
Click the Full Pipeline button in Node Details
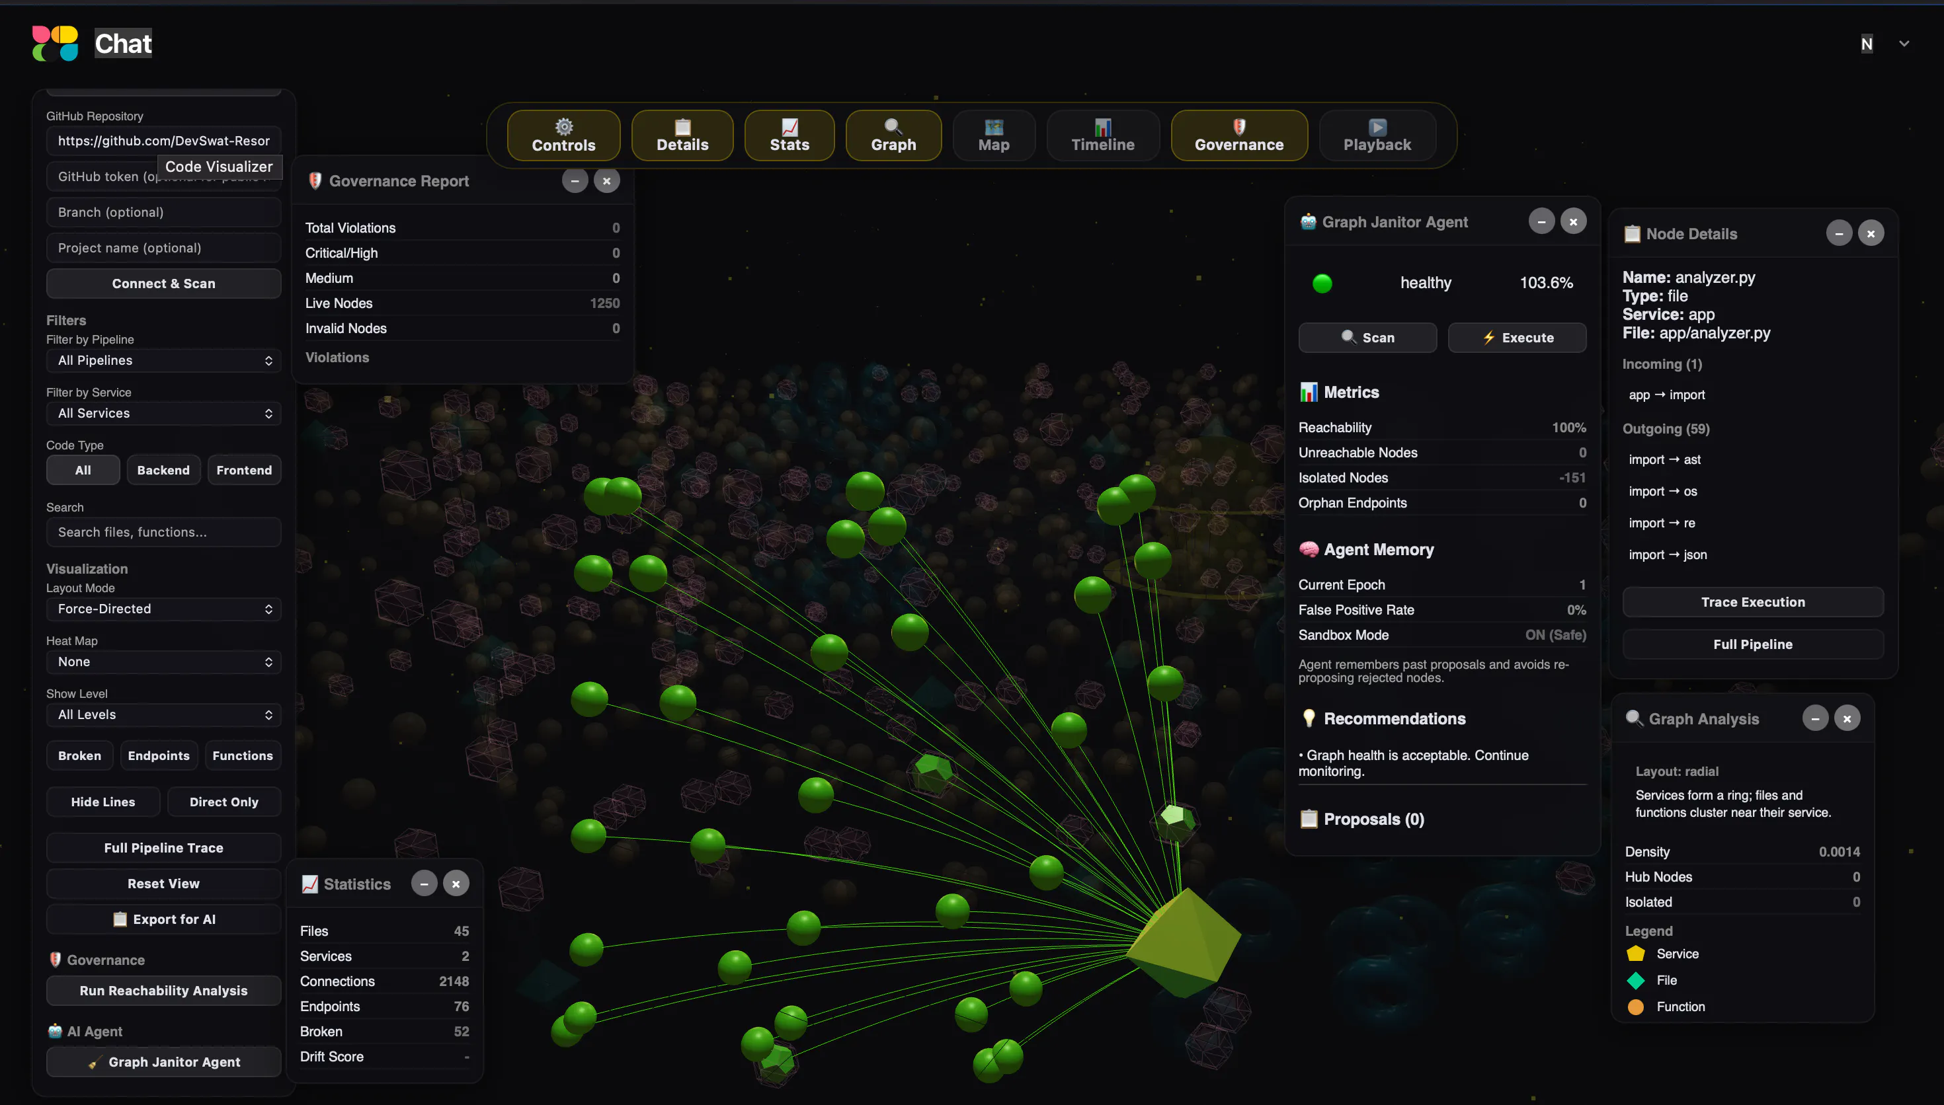click(x=1753, y=644)
